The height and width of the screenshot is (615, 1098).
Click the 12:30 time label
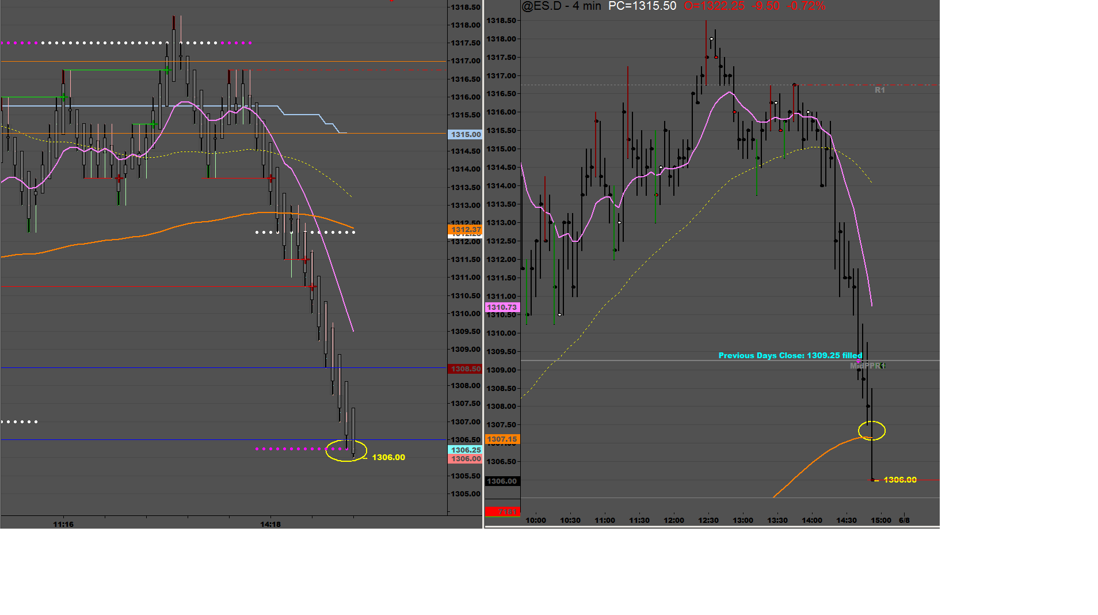point(708,521)
